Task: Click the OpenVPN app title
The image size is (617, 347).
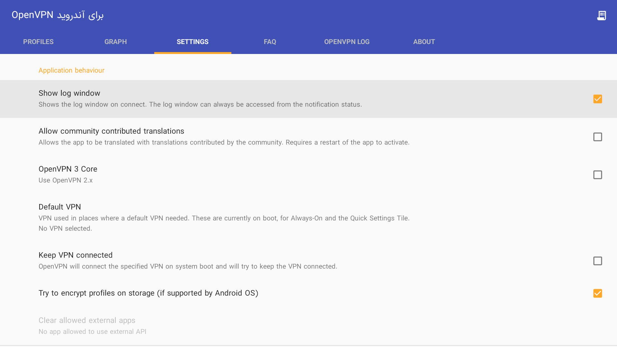Action: coord(58,15)
